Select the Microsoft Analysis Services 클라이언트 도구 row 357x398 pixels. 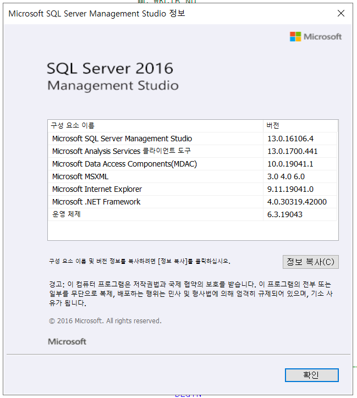[x=193, y=151]
